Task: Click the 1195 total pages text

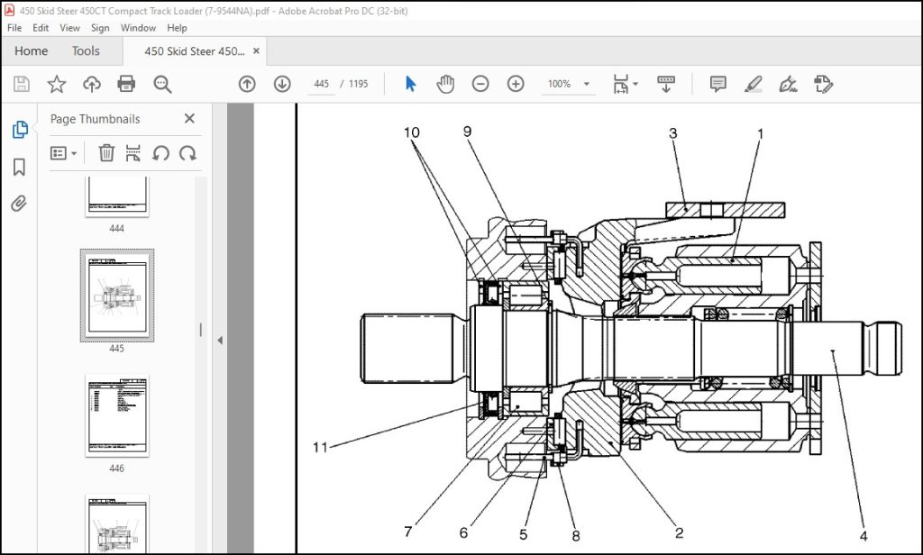Action: pyautogui.click(x=359, y=84)
